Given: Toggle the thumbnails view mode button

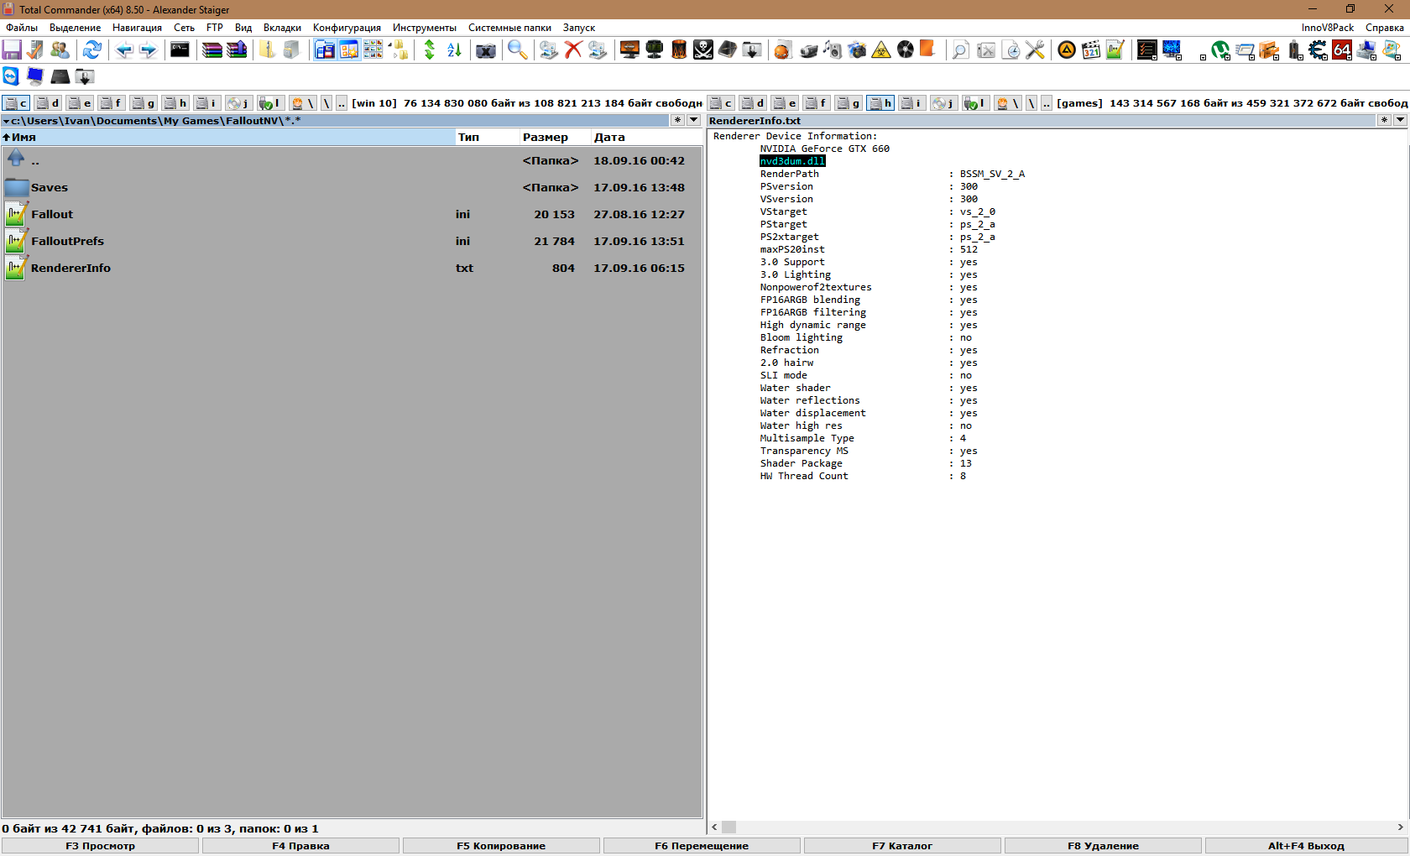Looking at the screenshot, I should pyautogui.click(x=373, y=50).
